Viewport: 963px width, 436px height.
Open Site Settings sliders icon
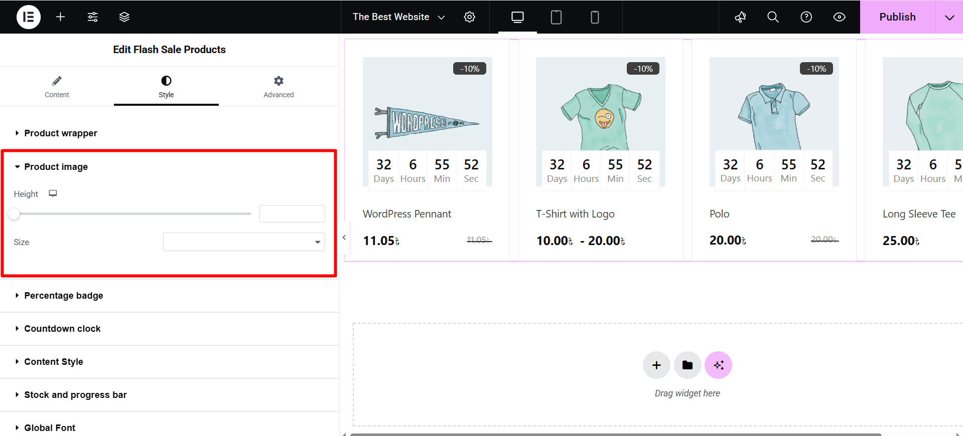[x=93, y=17]
